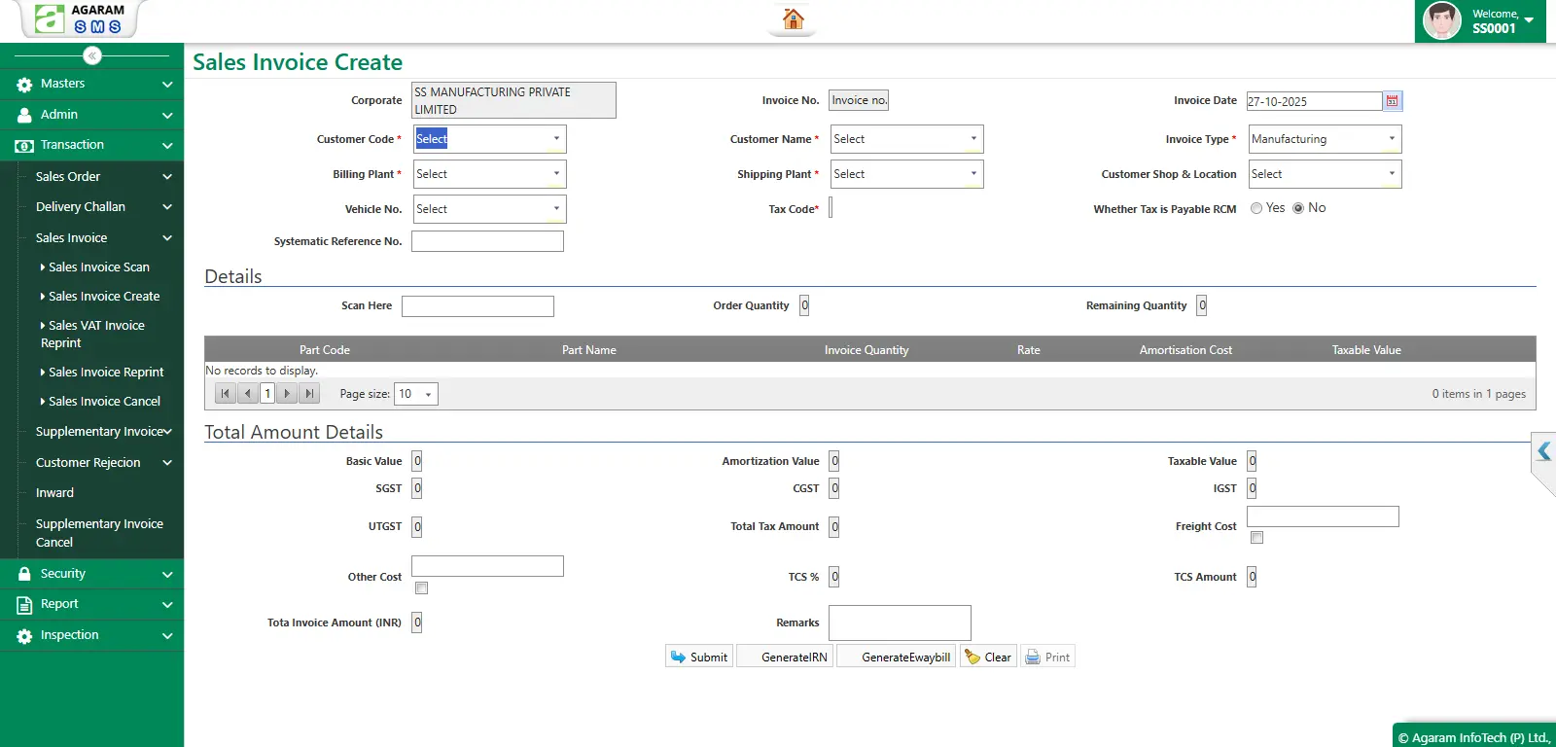Expand the Inspection menu
Viewport: 1556px width, 747px height.
(x=91, y=636)
